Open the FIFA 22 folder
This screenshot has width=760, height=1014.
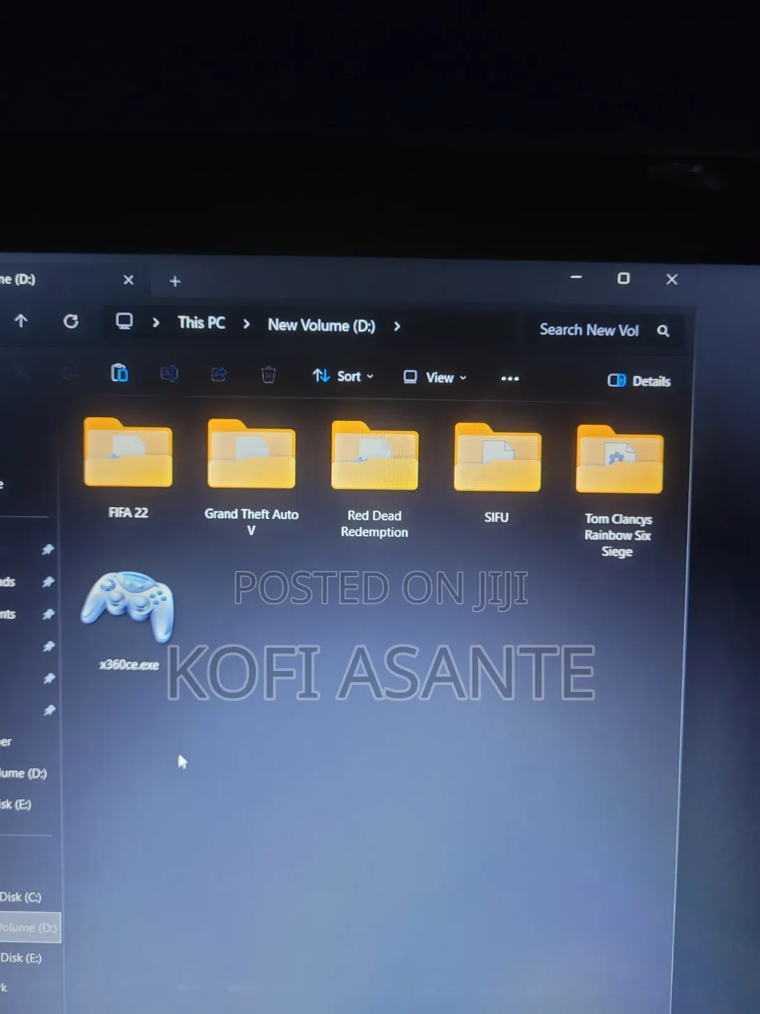128,467
